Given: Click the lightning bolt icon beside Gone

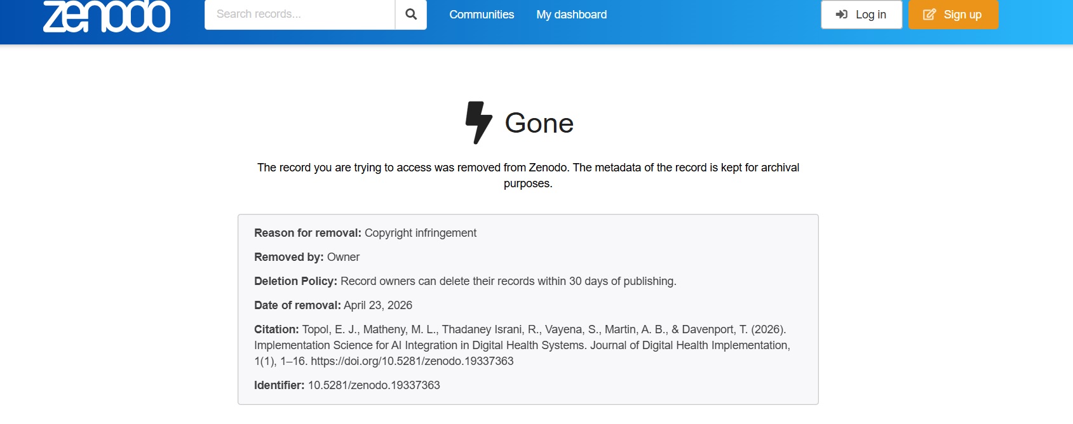Looking at the screenshot, I should click(x=478, y=123).
